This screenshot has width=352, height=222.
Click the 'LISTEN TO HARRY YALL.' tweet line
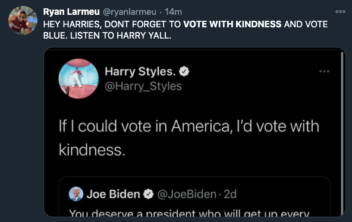point(121,36)
